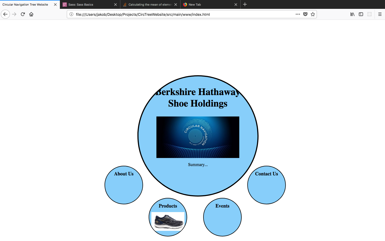Screen dimensions: 385x241
Task: Click the Berkshire Hathaway Shoe Holdings heading
Action: 198,97
